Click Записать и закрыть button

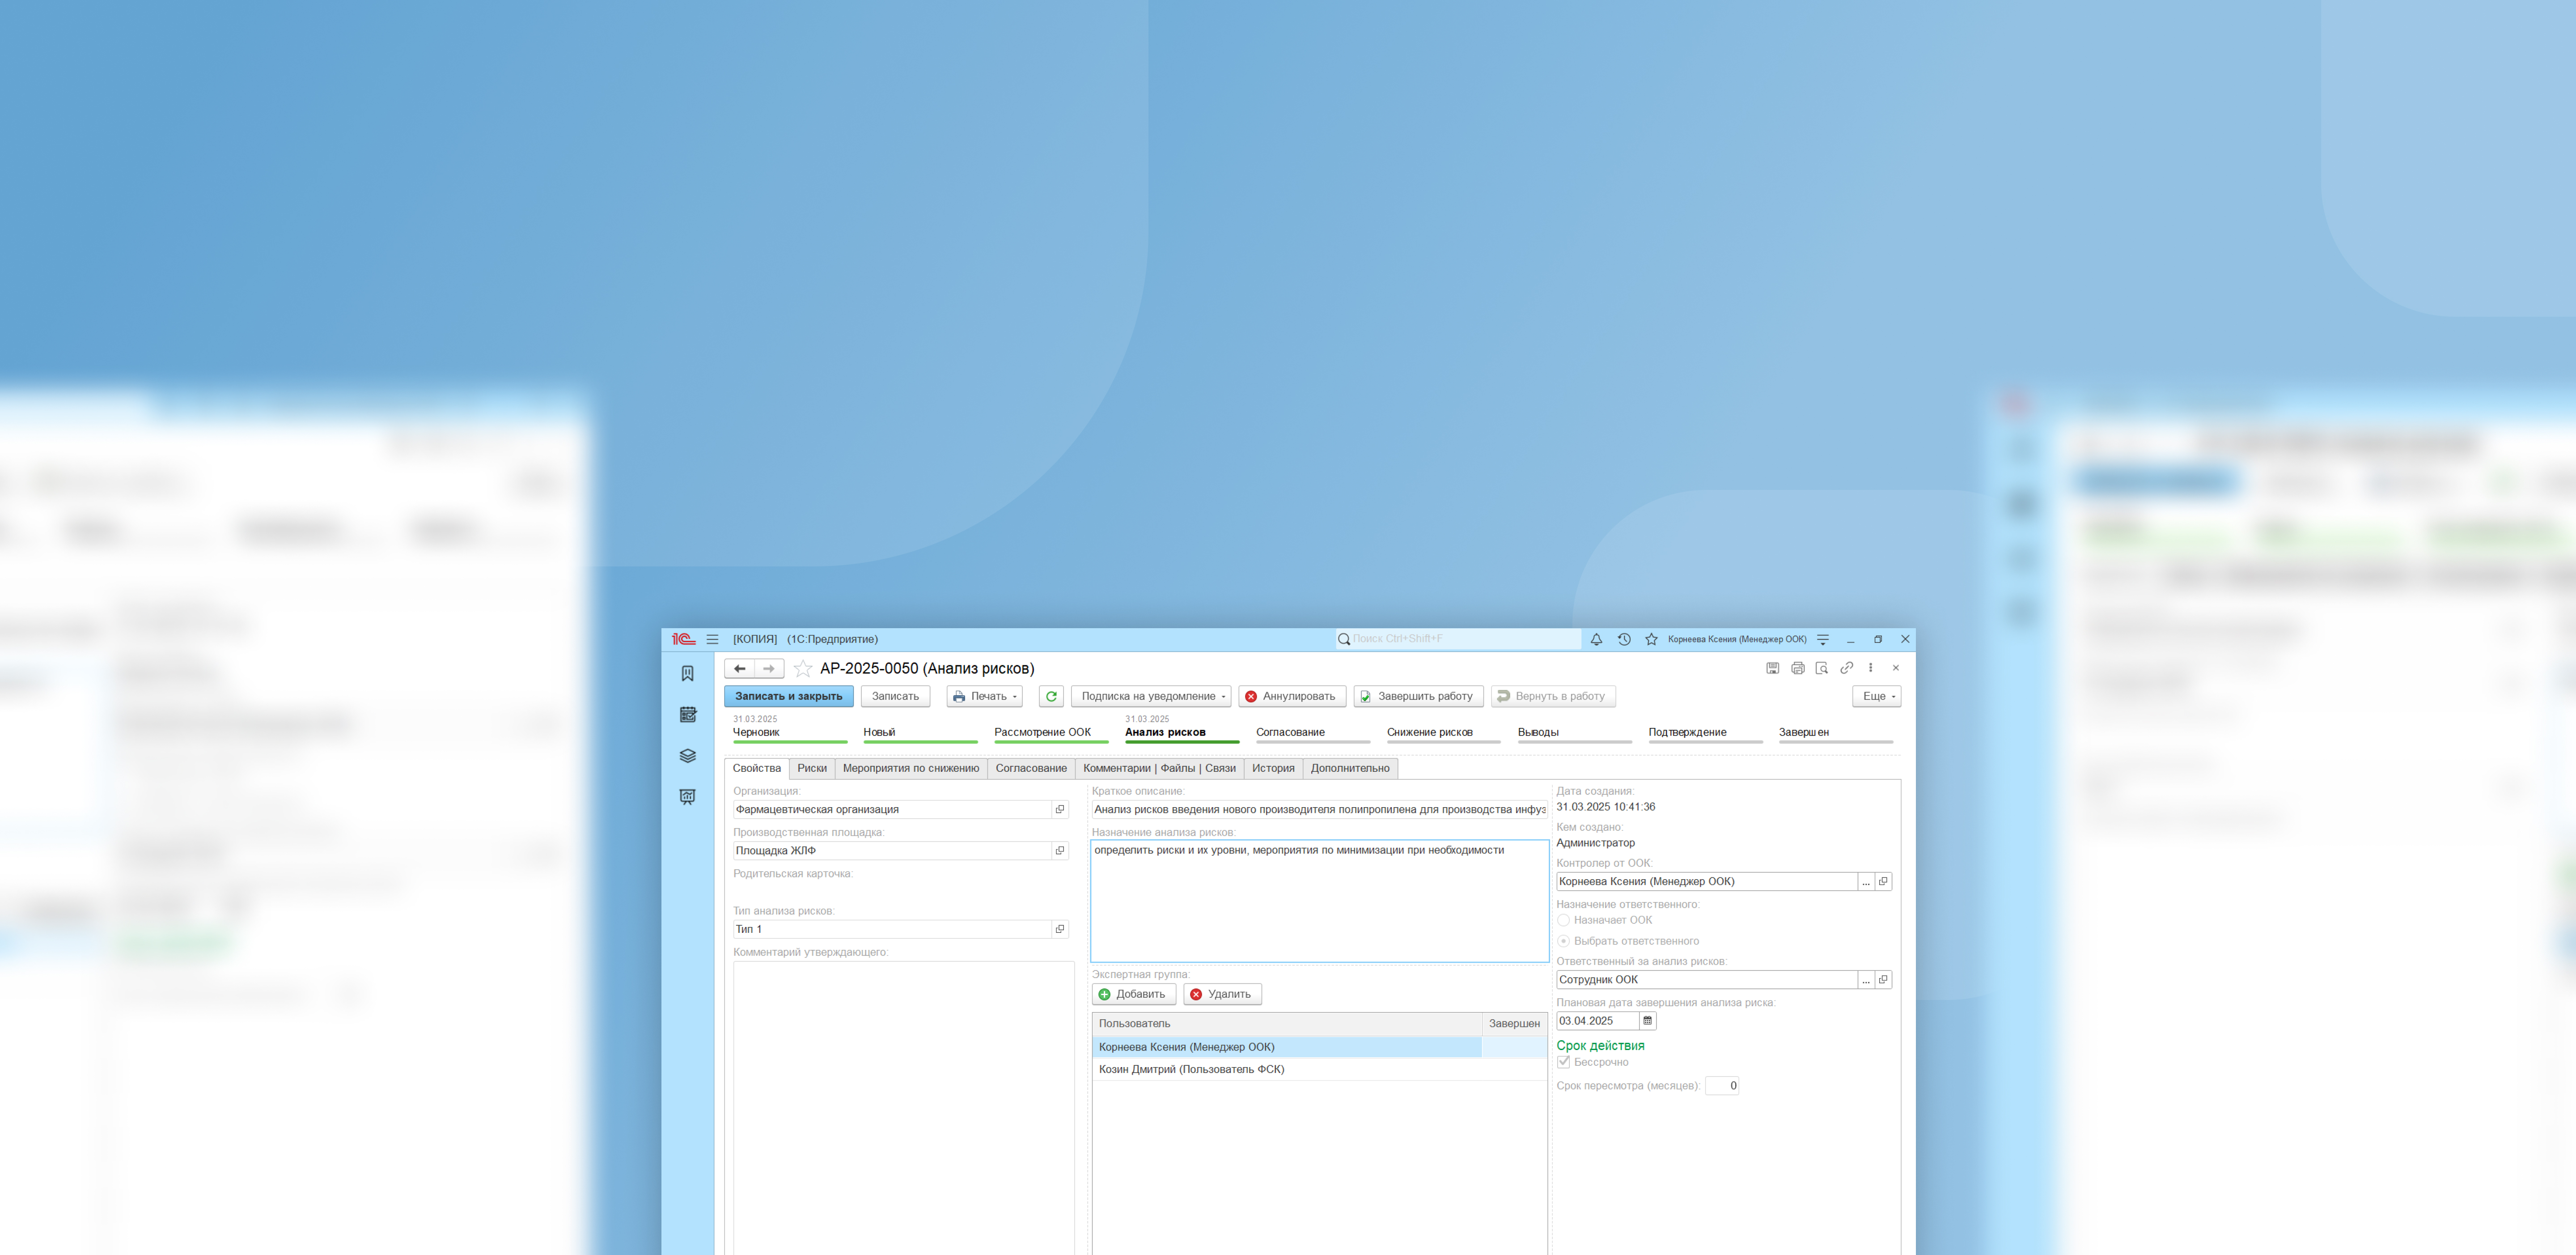[x=789, y=697]
